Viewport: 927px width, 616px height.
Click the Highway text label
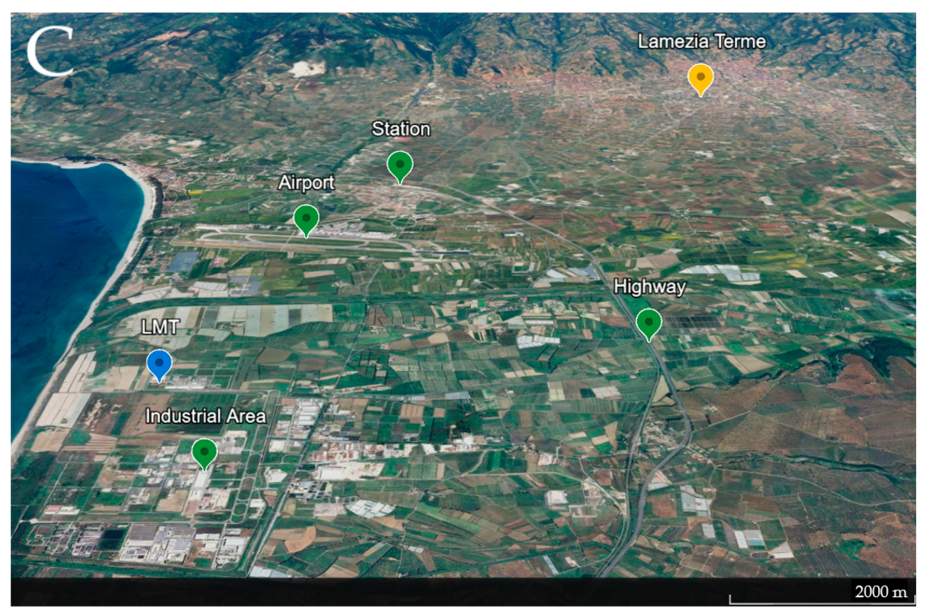649,287
